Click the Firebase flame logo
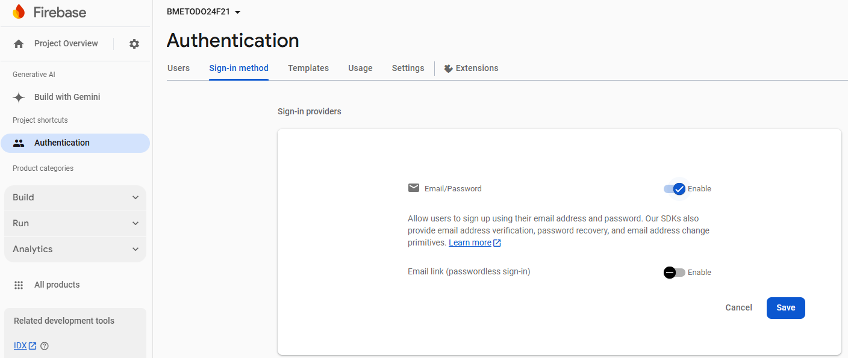This screenshot has width=848, height=358. pyautogui.click(x=19, y=12)
